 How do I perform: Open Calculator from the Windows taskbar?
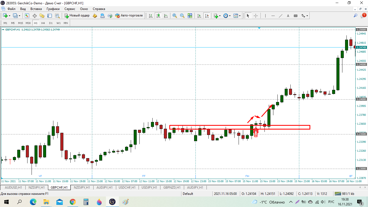[86, 202]
